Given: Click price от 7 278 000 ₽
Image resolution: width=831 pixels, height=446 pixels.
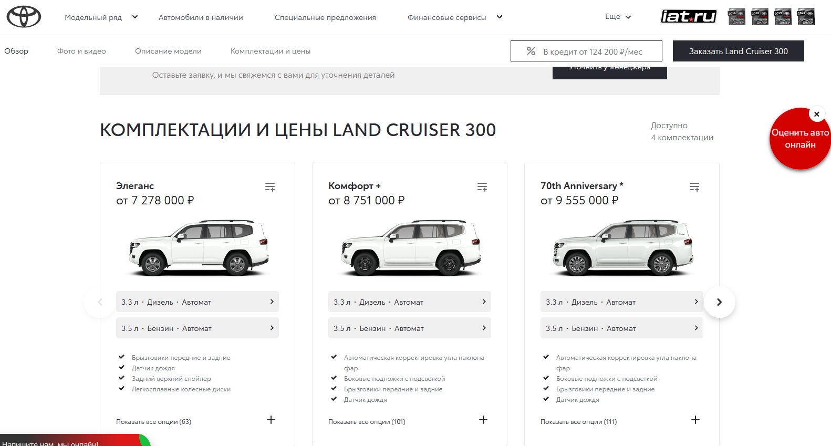Looking at the screenshot, I should pos(155,200).
